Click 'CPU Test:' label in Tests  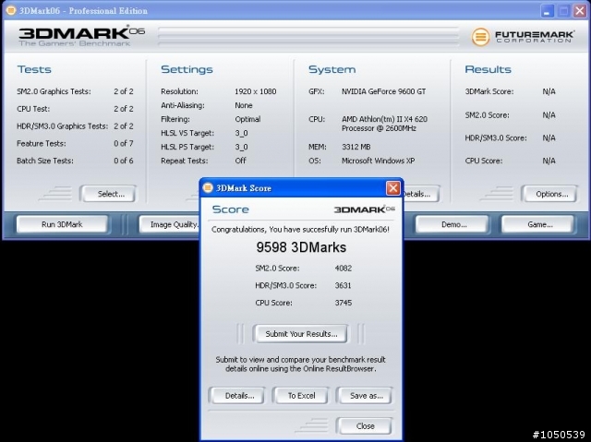(33, 109)
